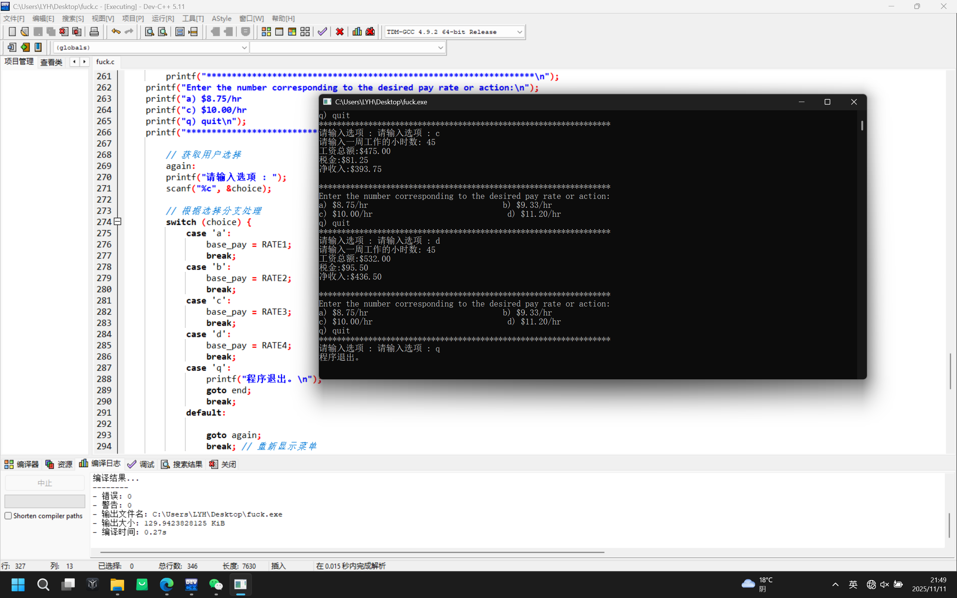Click the red X stop execution icon
Image resolution: width=957 pixels, height=598 pixels.
coord(340,32)
